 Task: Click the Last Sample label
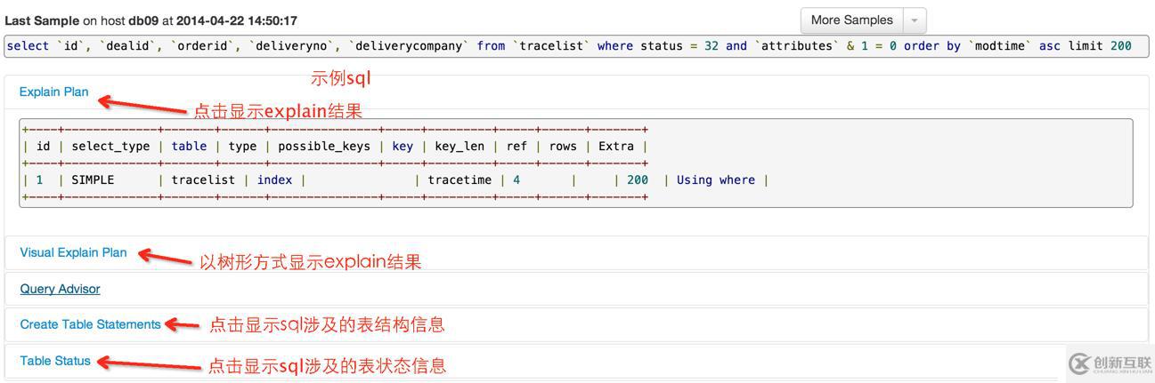(42, 20)
